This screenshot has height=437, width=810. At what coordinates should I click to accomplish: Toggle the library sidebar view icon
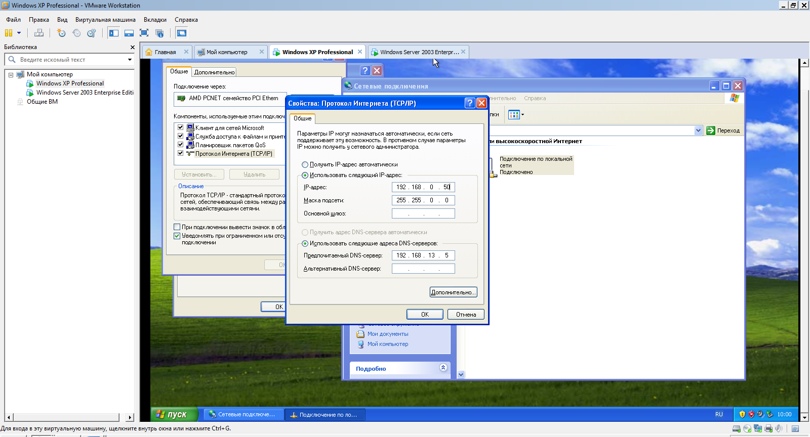(114, 33)
